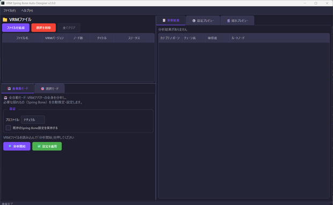Click the ステータス column header
Screen dimensions: 333x205
click(134, 38)
